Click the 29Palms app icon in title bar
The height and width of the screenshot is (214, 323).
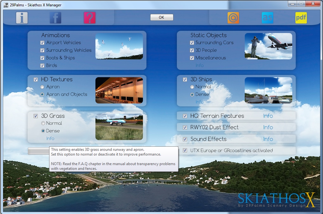(x=6, y=5)
